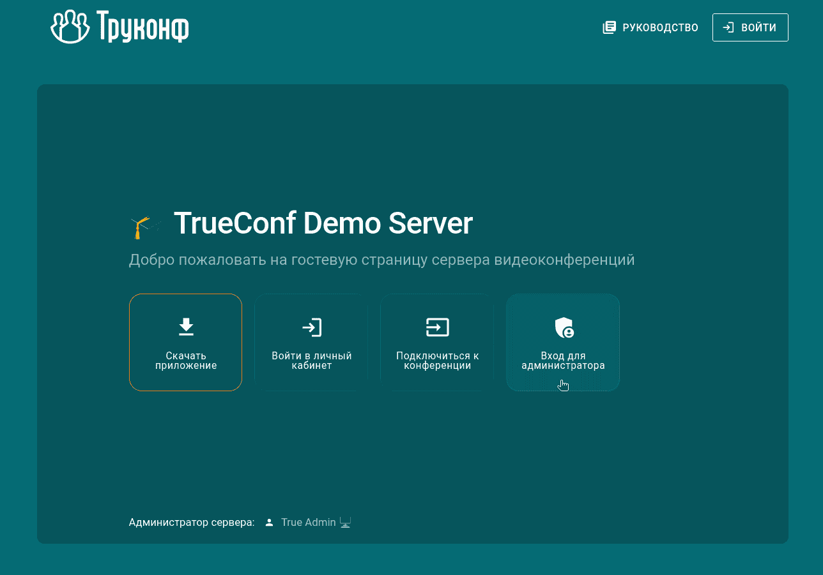The height and width of the screenshot is (575, 823).
Task: Click the monitor icon next to True Admin
Action: (345, 523)
